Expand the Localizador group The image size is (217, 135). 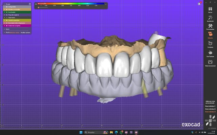4,12
